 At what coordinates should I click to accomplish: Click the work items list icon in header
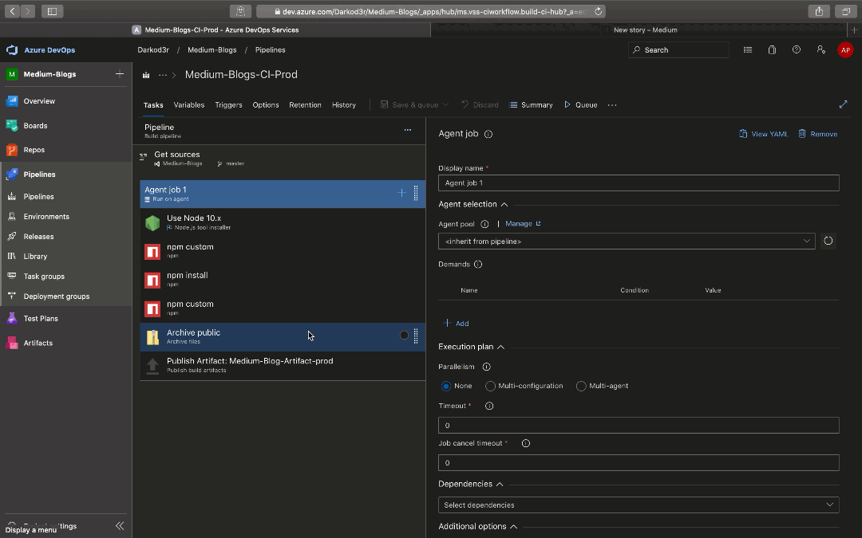pos(748,50)
